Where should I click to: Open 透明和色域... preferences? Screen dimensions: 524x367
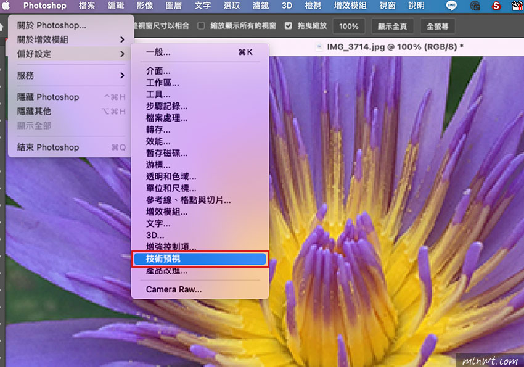coord(200,176)
